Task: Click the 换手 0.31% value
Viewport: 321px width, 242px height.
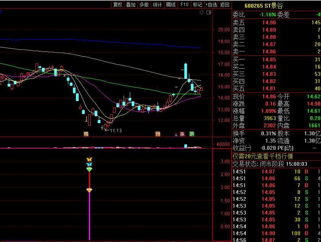Action: (269, 133)
